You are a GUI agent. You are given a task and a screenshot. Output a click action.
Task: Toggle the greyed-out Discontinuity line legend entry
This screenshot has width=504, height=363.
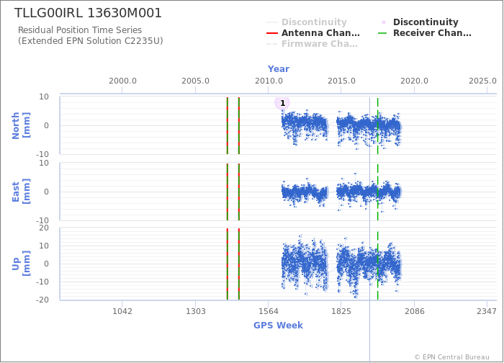pyautogui.click(x=307, y=22)
